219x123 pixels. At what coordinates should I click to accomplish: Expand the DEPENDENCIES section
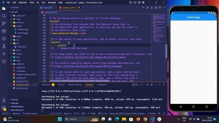coord(17,107)
